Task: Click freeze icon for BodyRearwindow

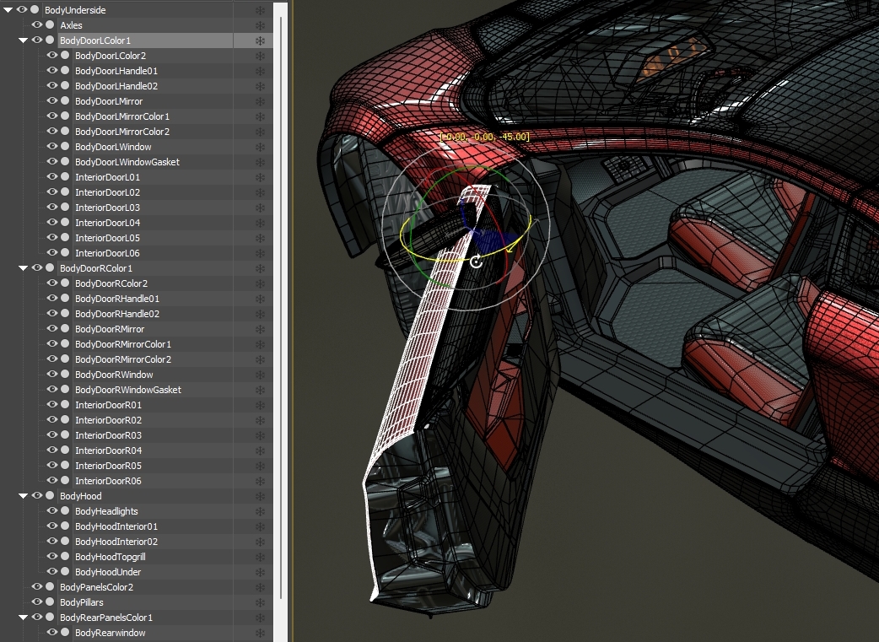Action: [260, 633]
